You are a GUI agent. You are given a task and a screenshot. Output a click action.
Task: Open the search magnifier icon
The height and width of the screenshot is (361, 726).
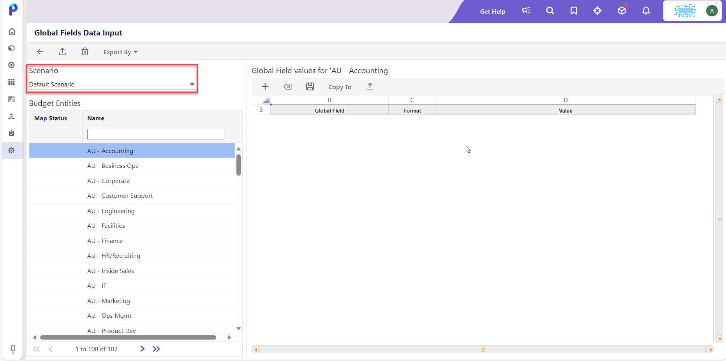click(550, 11)
